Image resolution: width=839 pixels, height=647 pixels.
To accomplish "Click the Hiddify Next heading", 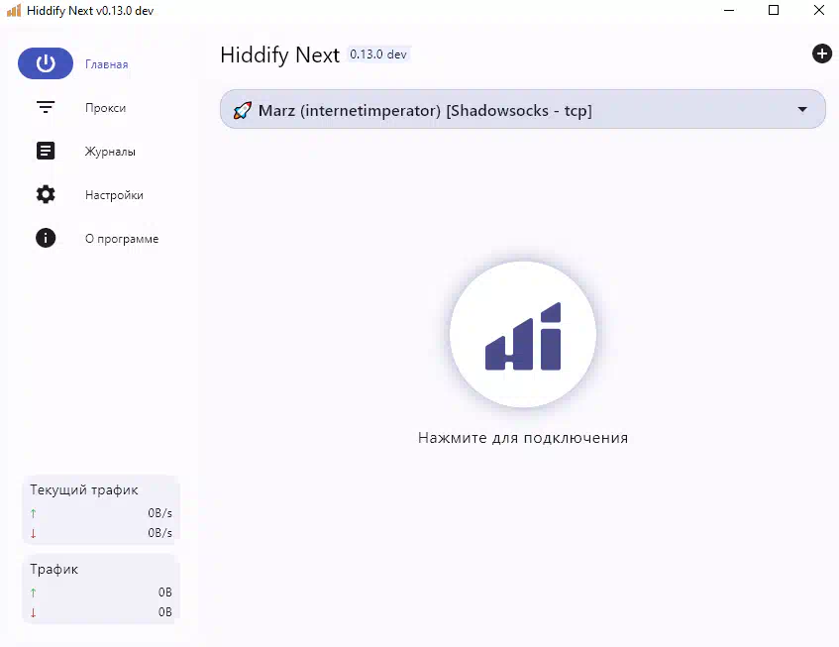I will click(x=280, y=54).
